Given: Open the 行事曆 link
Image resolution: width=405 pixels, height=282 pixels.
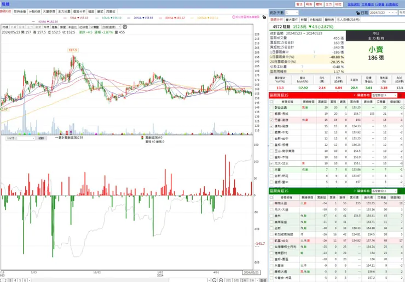Looking at the screenshot, I should (x=379, y=4).
